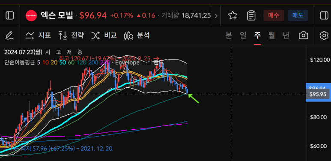Open the 전략 strategy menu
This screenshot has height=161, width=331.
(71, 35)
